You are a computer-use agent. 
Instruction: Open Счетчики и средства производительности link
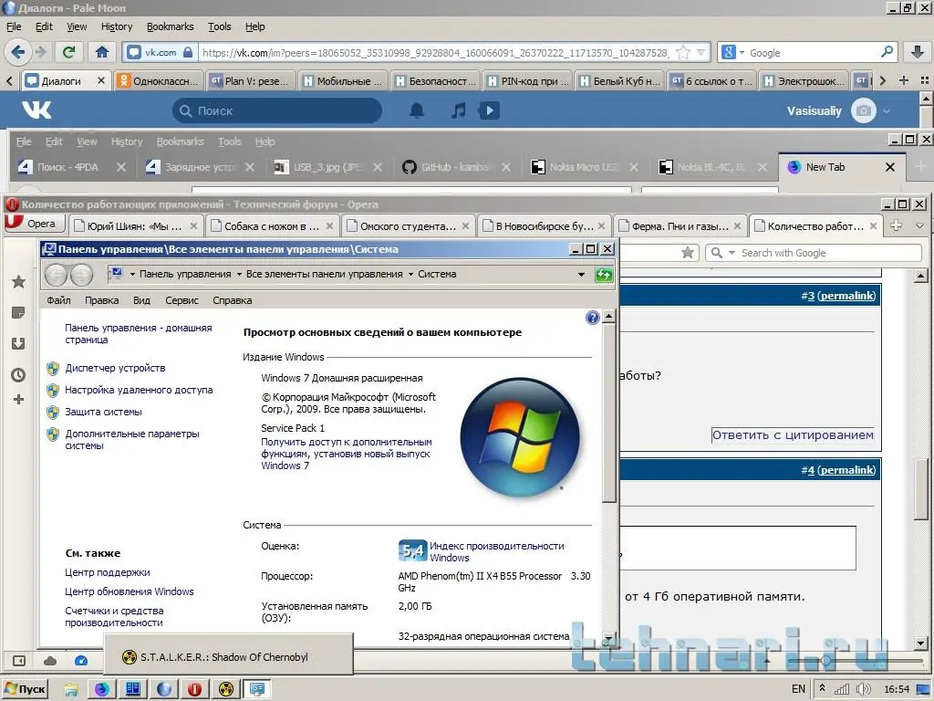tap(114, 616)
